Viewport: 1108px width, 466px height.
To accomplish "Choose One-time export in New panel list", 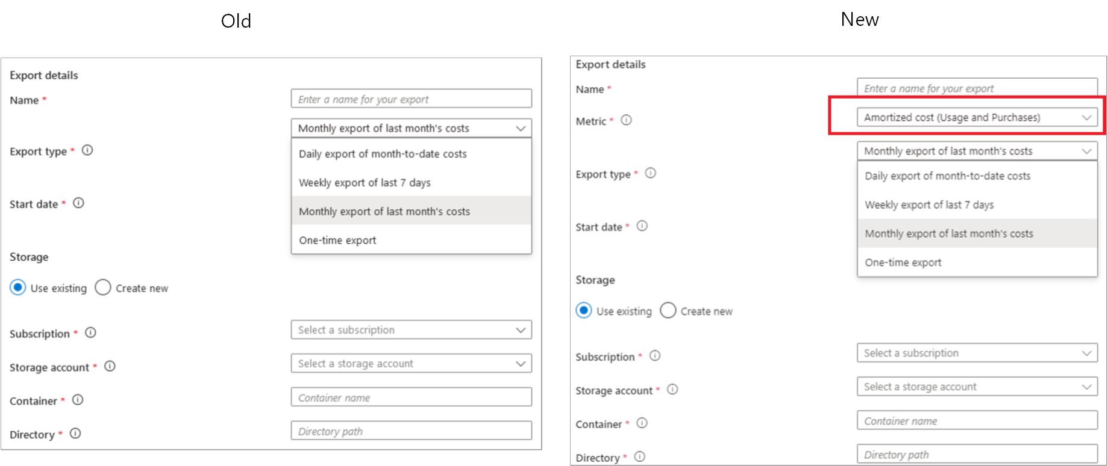I will click(903, 263).
